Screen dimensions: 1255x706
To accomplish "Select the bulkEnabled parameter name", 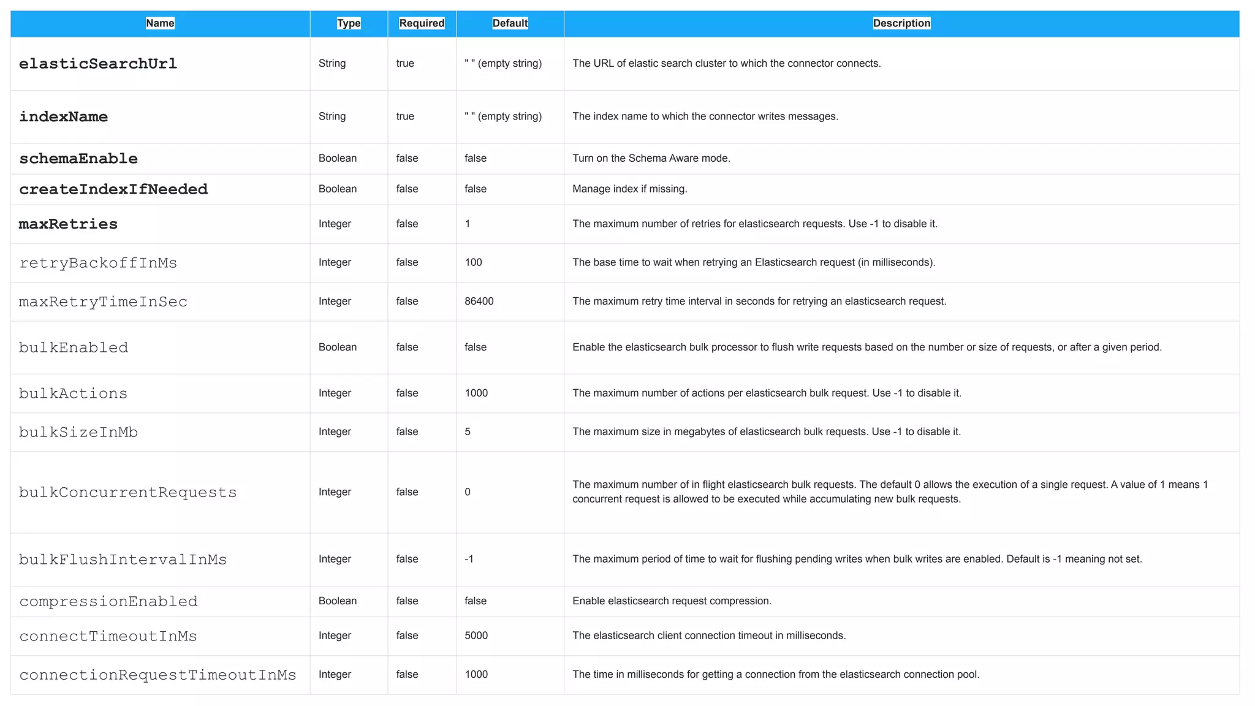I will pyautogui.click(x=74, y=347).
